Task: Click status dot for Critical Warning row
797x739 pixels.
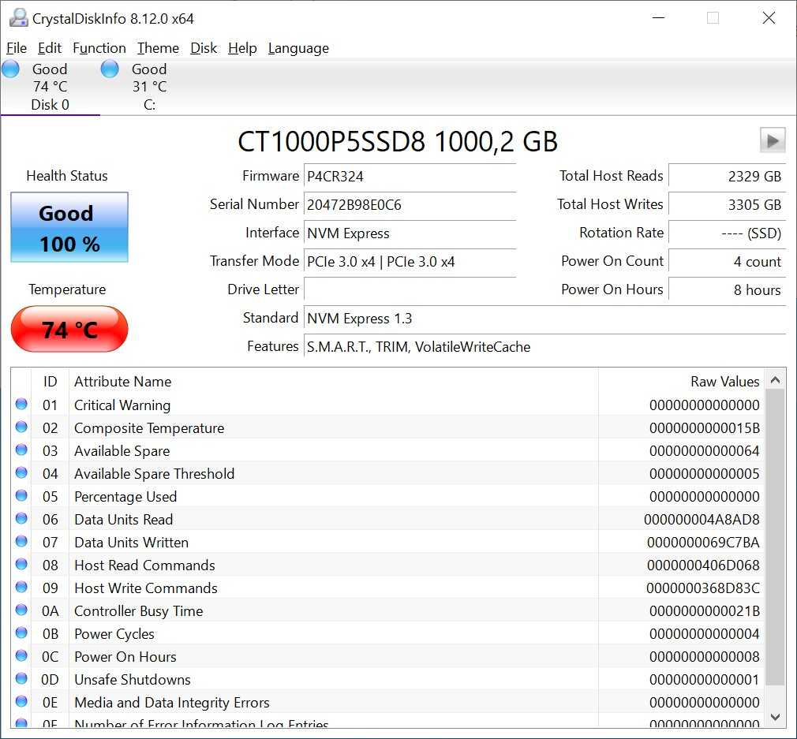Action: [x=21, y=405]
